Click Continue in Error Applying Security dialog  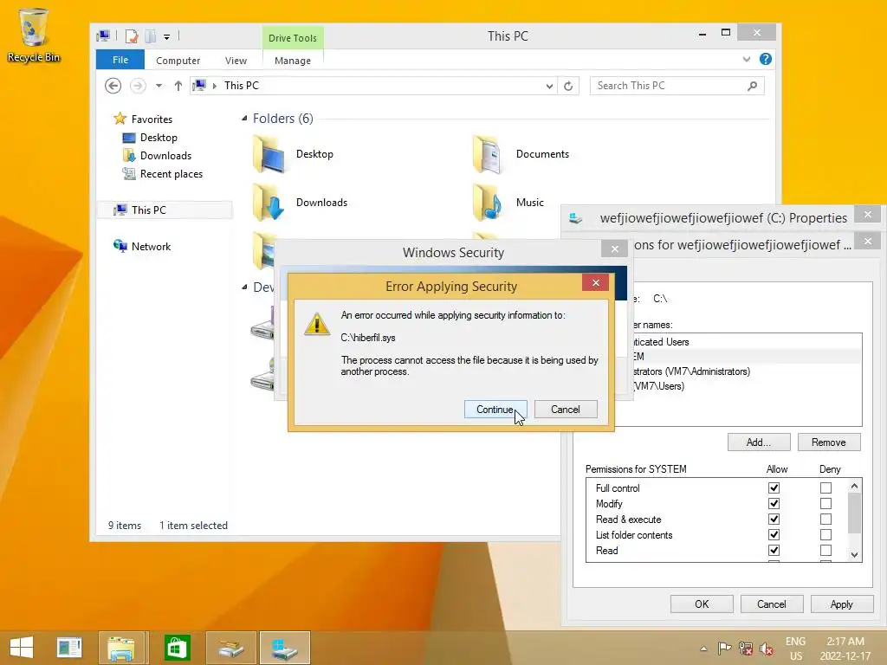[495, 410]
